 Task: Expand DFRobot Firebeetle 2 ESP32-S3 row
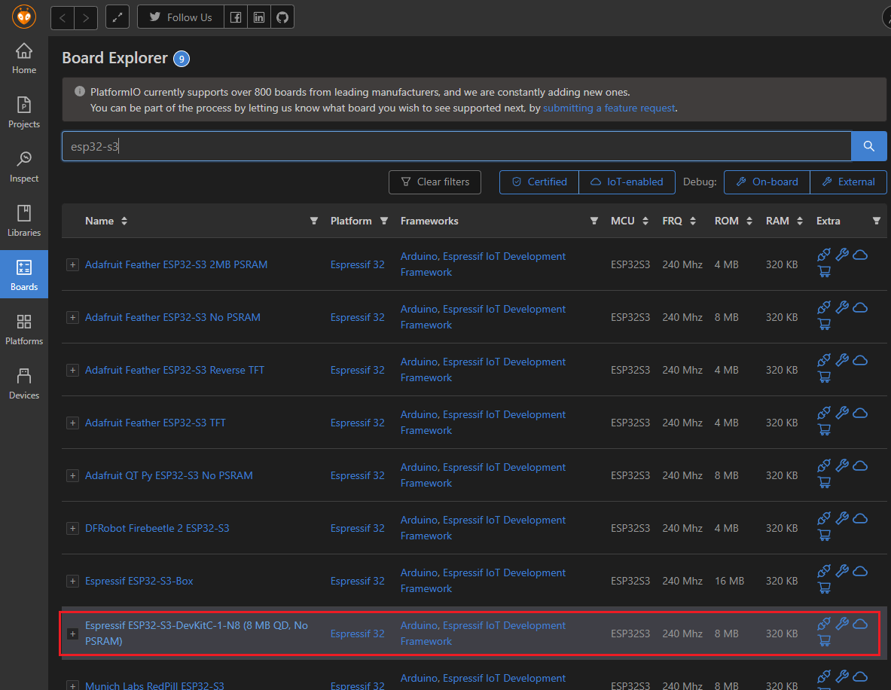pos(72,529)
